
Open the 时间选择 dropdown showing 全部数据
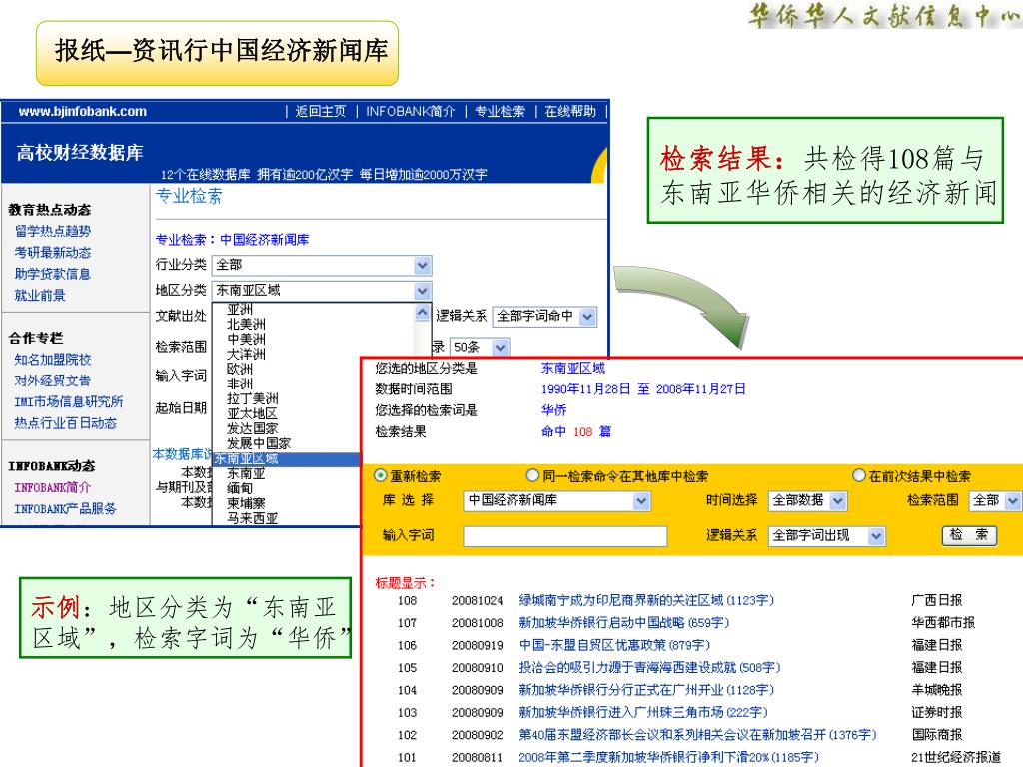coord(807,501)
